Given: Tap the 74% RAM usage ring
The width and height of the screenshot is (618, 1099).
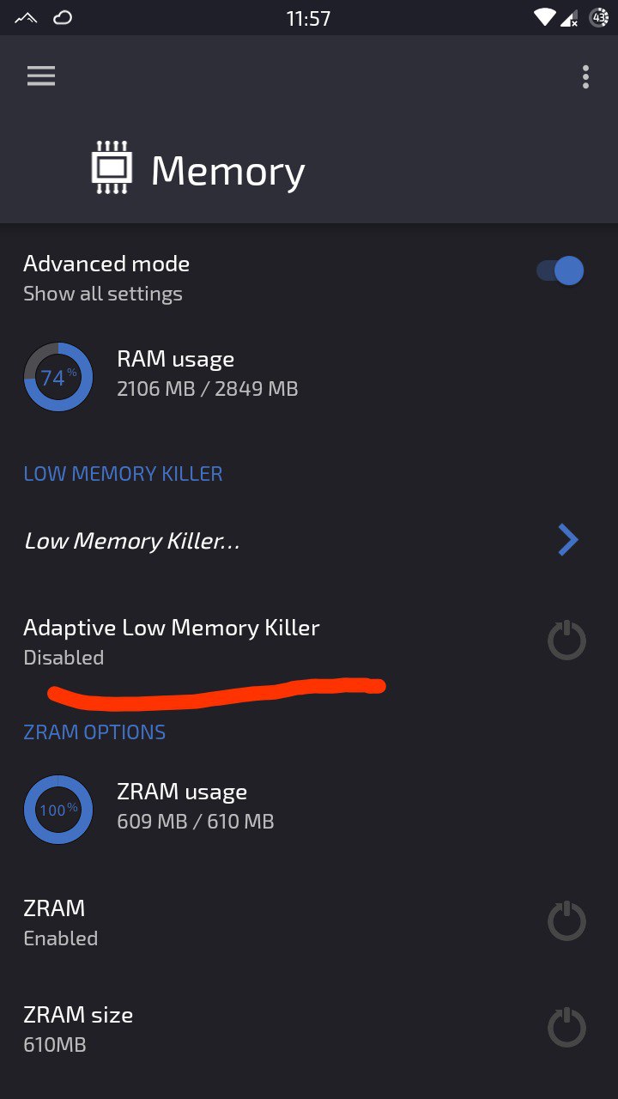Looking at the screenshot, I should pyautogui.click(x=58, y=377).
